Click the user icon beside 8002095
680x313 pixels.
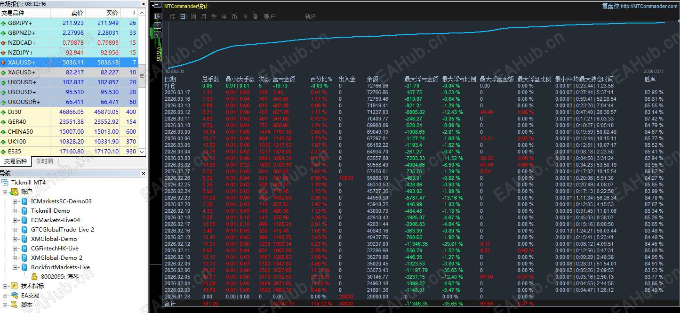tap(34, 276)
